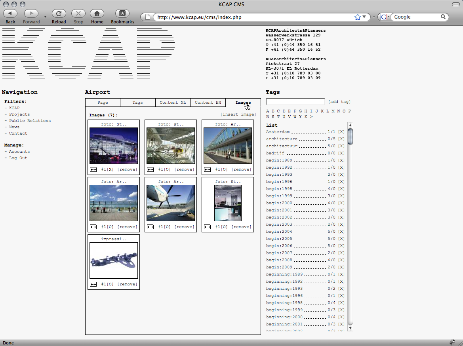Viewport: 463px width, 346px height.
Task: Open the Bookmarks toolbar icon
Action: point(122,13)
